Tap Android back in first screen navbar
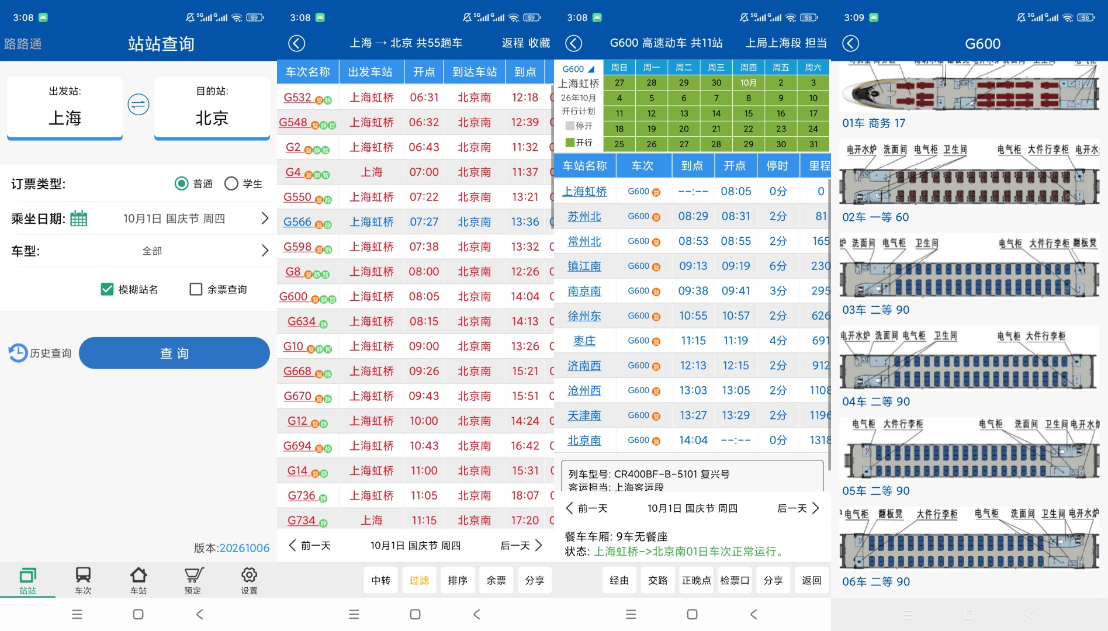Viewport: 1108px width, 631px height. 200,614
